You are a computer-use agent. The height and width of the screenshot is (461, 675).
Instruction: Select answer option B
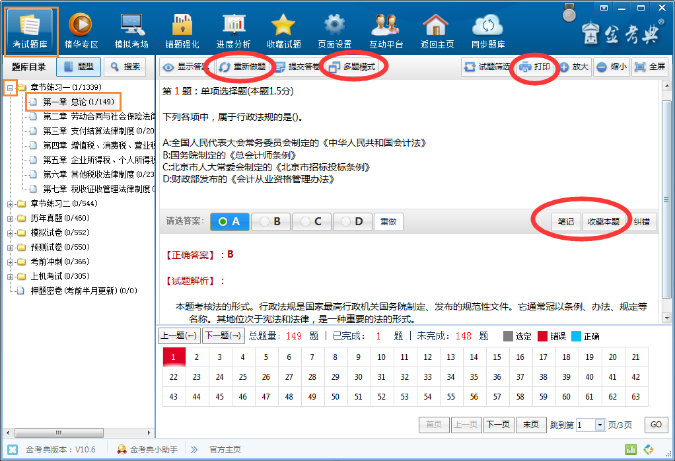pyautogui.click(x=271, y=222)
